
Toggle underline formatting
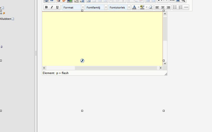[57, 7]
